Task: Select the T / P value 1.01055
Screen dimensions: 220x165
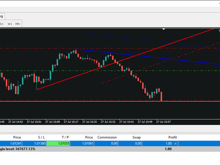Action: (x=58, y=143)
